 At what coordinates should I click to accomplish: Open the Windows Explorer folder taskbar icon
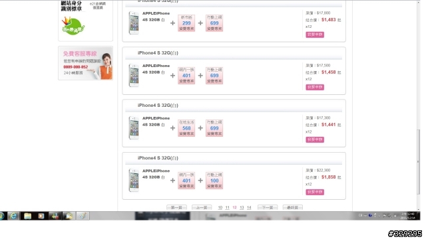(27, 216)
